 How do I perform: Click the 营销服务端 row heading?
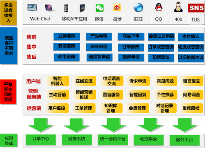(x=34, y=94)
